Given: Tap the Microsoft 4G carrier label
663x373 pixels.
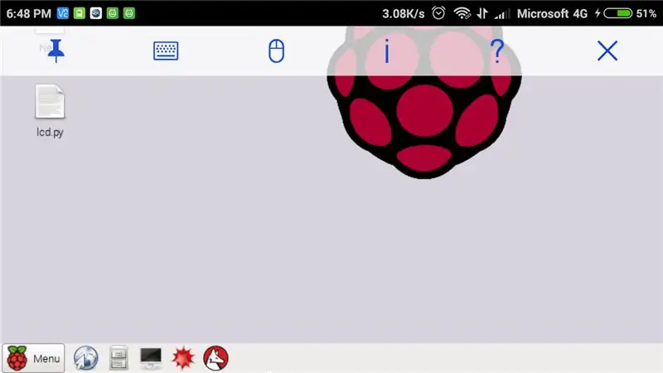Looking at the screenshot, I should 552,13.
